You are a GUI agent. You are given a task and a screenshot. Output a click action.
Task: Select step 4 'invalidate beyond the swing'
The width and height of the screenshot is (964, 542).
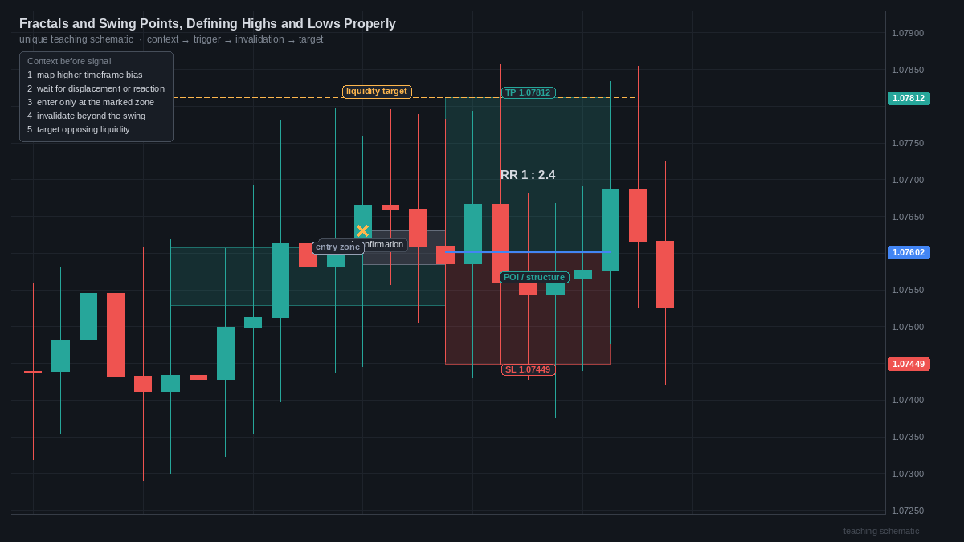tap(87, 116)
